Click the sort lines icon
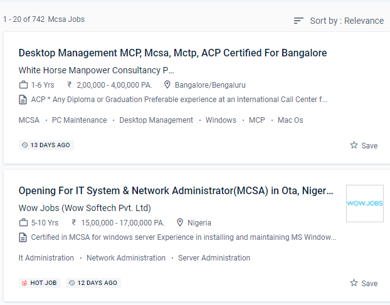Image resolution: width=390 pixels, height=305 pixels. point(299,21)
